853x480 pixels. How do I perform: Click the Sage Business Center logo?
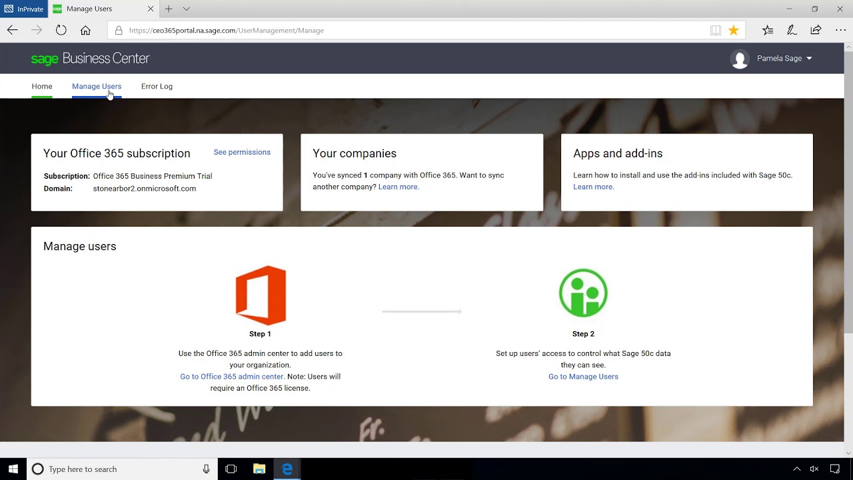click(90, 59)
